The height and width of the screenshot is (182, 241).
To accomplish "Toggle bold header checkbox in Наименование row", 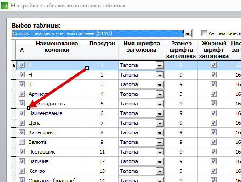I will click(213, 113).
